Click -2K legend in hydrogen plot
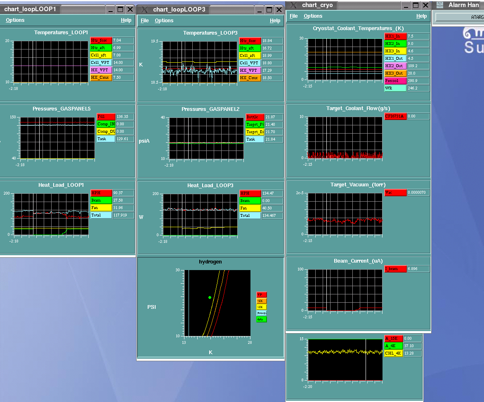The height and width of the screenshot is (402, 484). coord(262,307)
